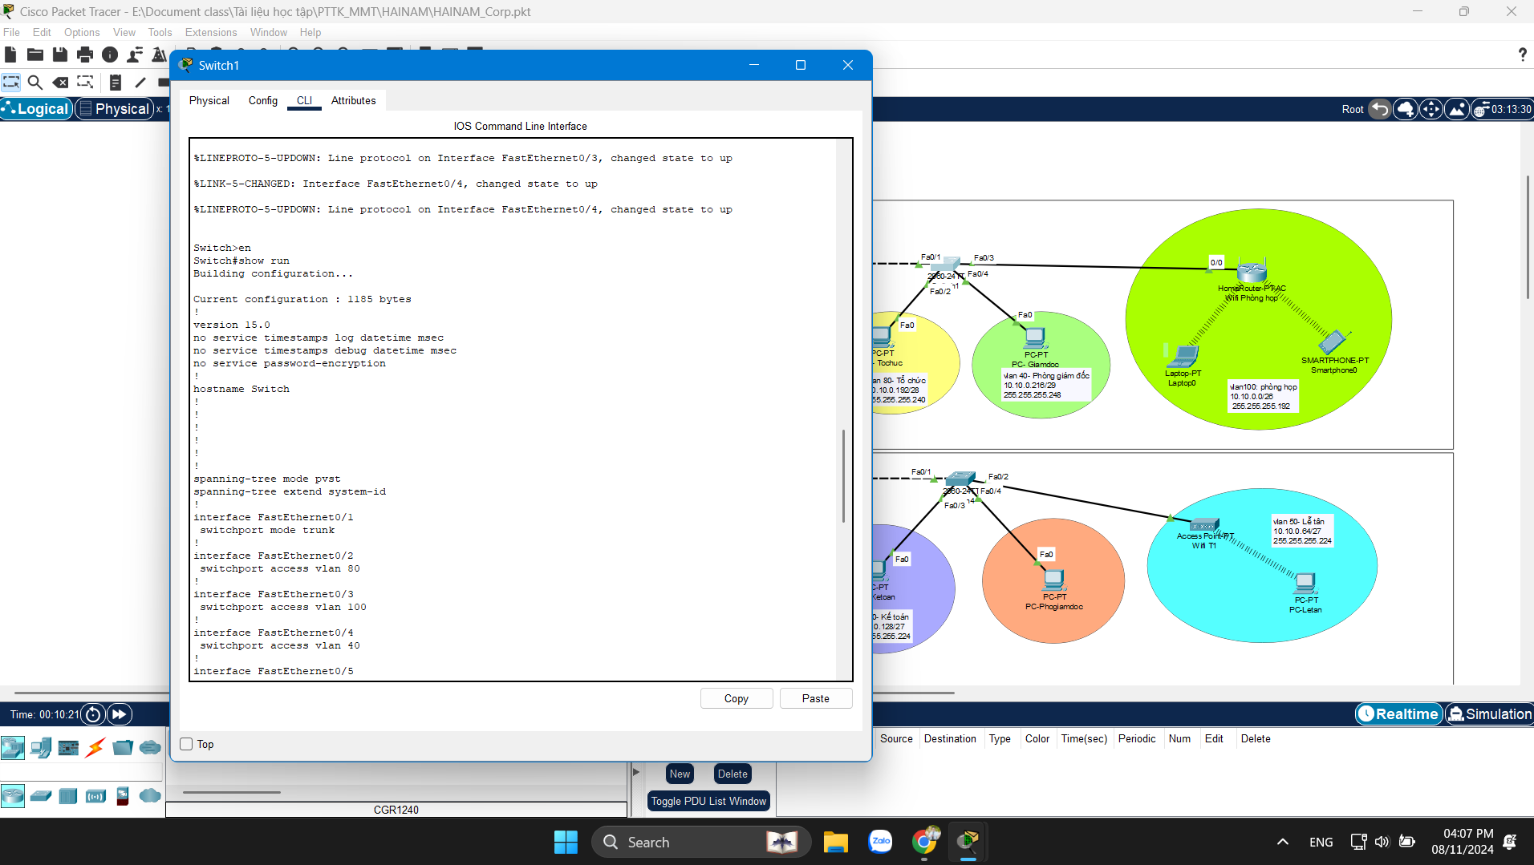Choose Routers subcategory icon
This screenshot has width=1534, height=865.
13,796
